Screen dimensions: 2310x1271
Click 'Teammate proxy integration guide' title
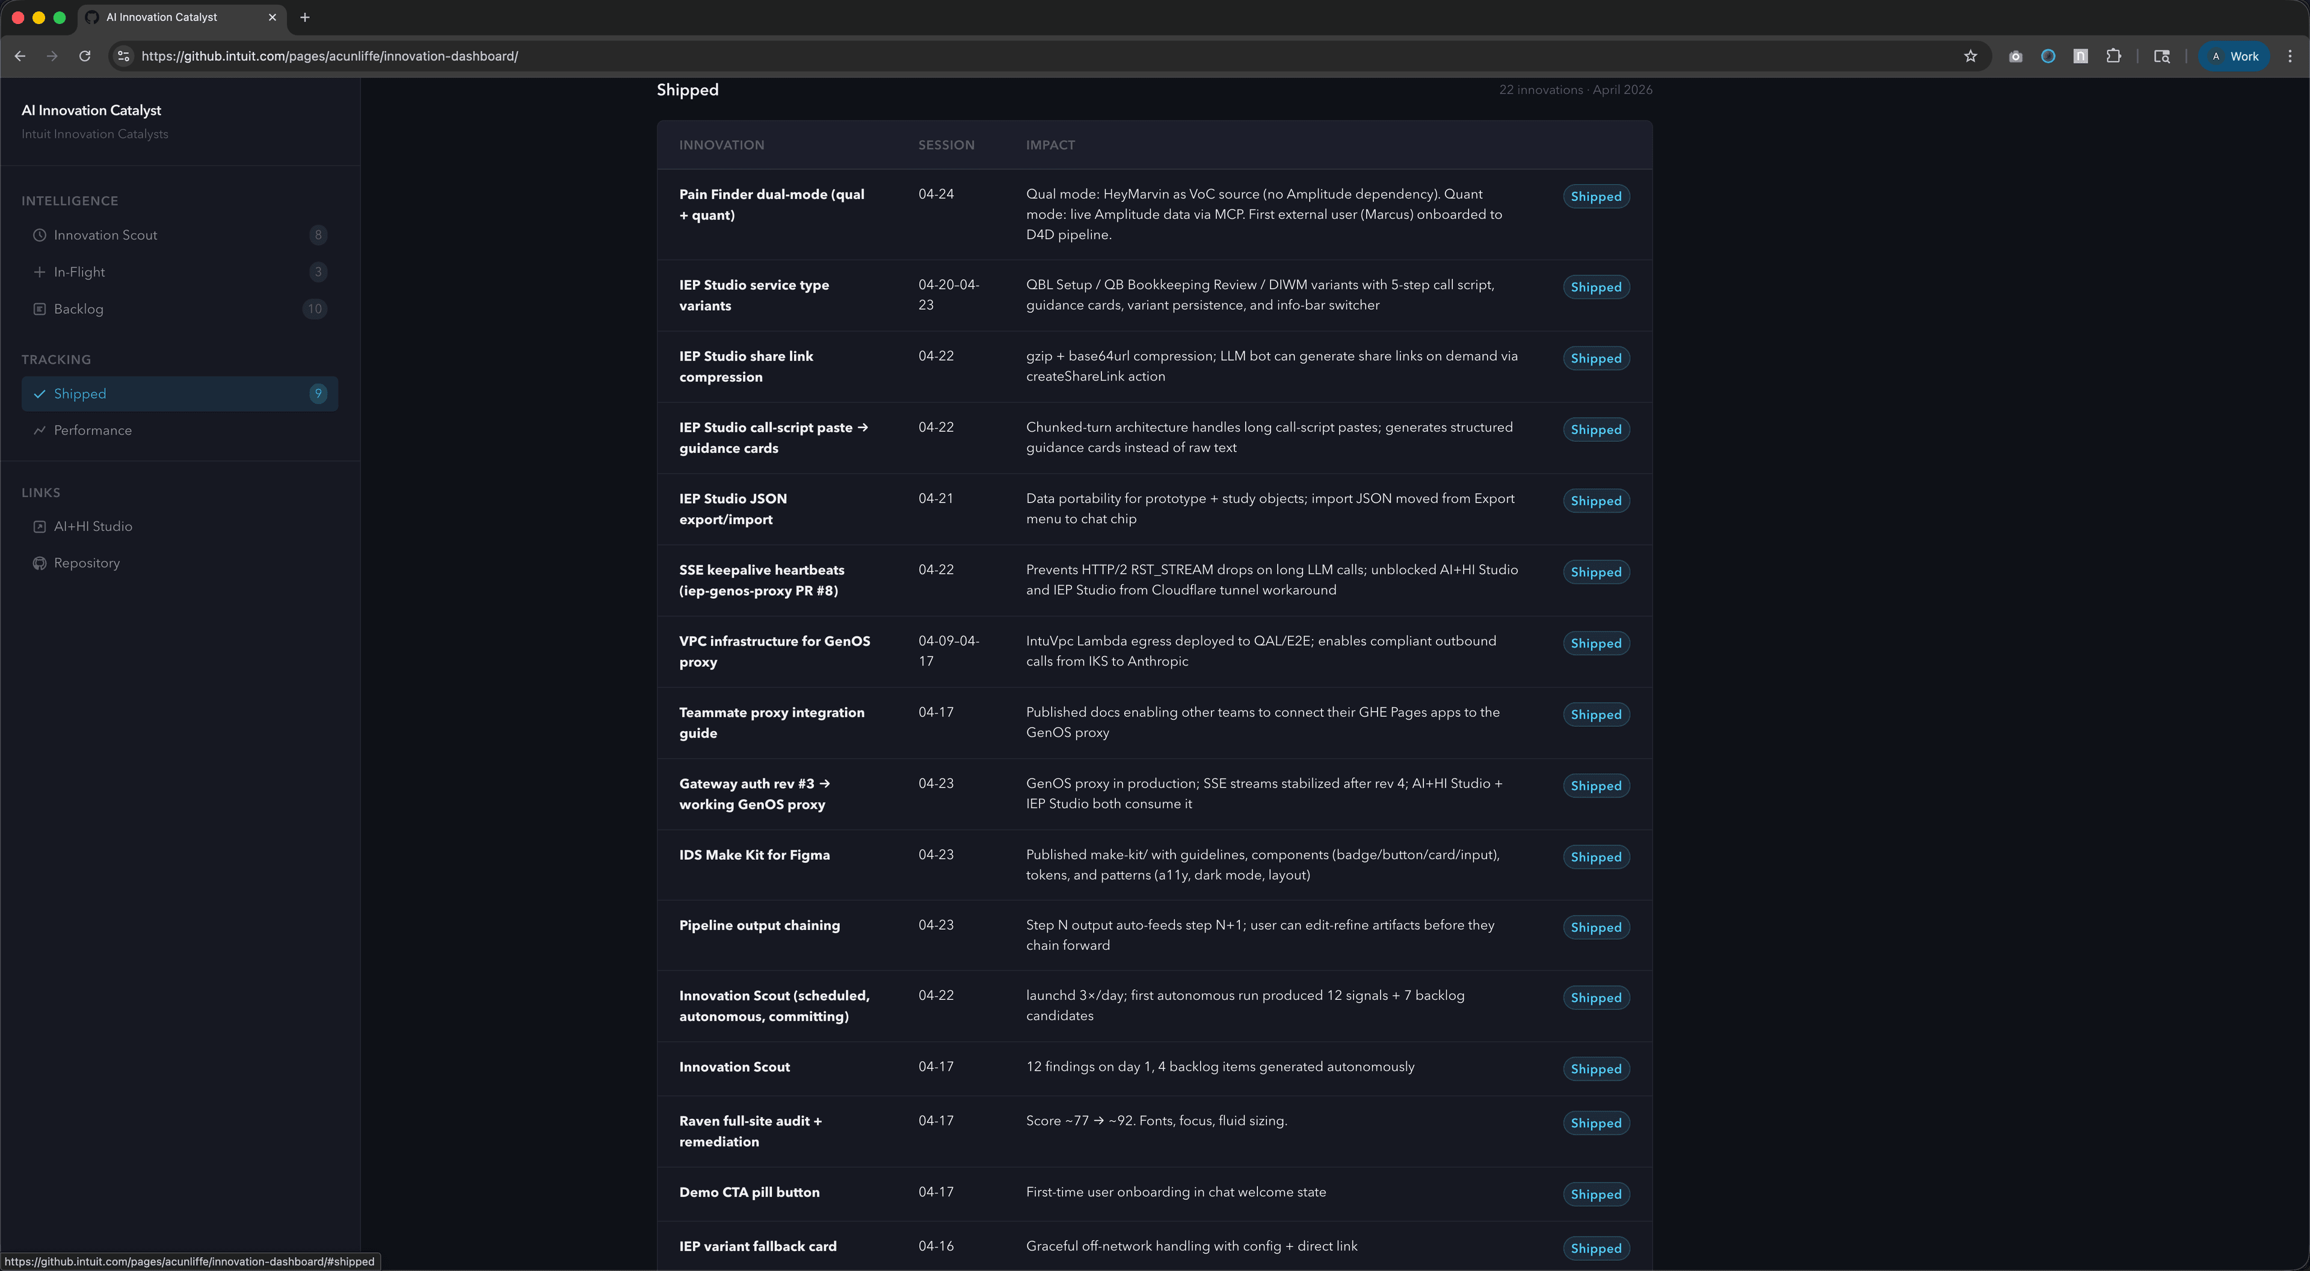pyautogui.click(x=772, y=723)
